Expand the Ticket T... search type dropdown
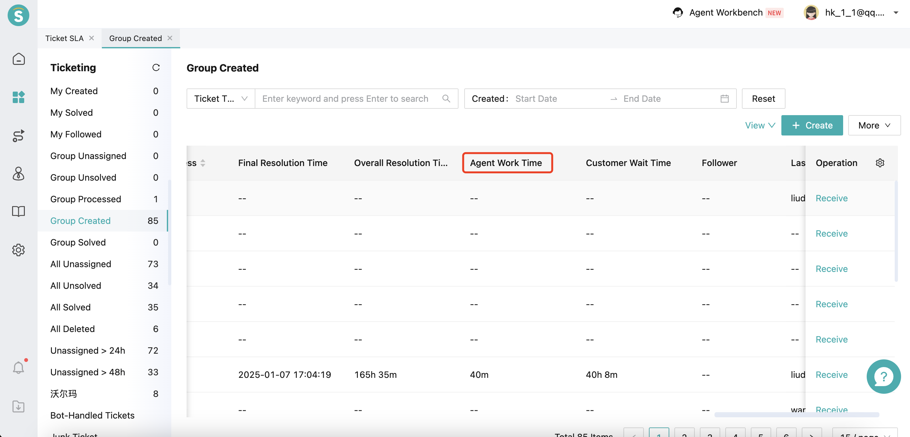Viewport: 910px width, 437px height. tap(221, 99)
